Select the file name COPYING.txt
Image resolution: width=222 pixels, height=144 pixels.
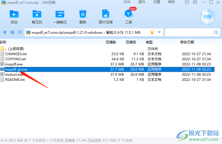pyautogui.click(x=15, y=59)
